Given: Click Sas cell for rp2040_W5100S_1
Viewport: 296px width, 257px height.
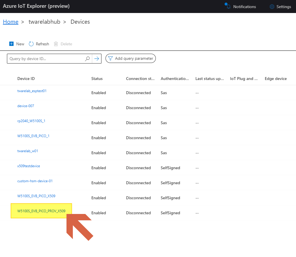Looking at the screenshot, I should (x=164, y=123).
